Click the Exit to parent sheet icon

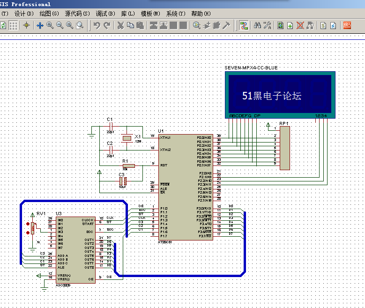310,25
